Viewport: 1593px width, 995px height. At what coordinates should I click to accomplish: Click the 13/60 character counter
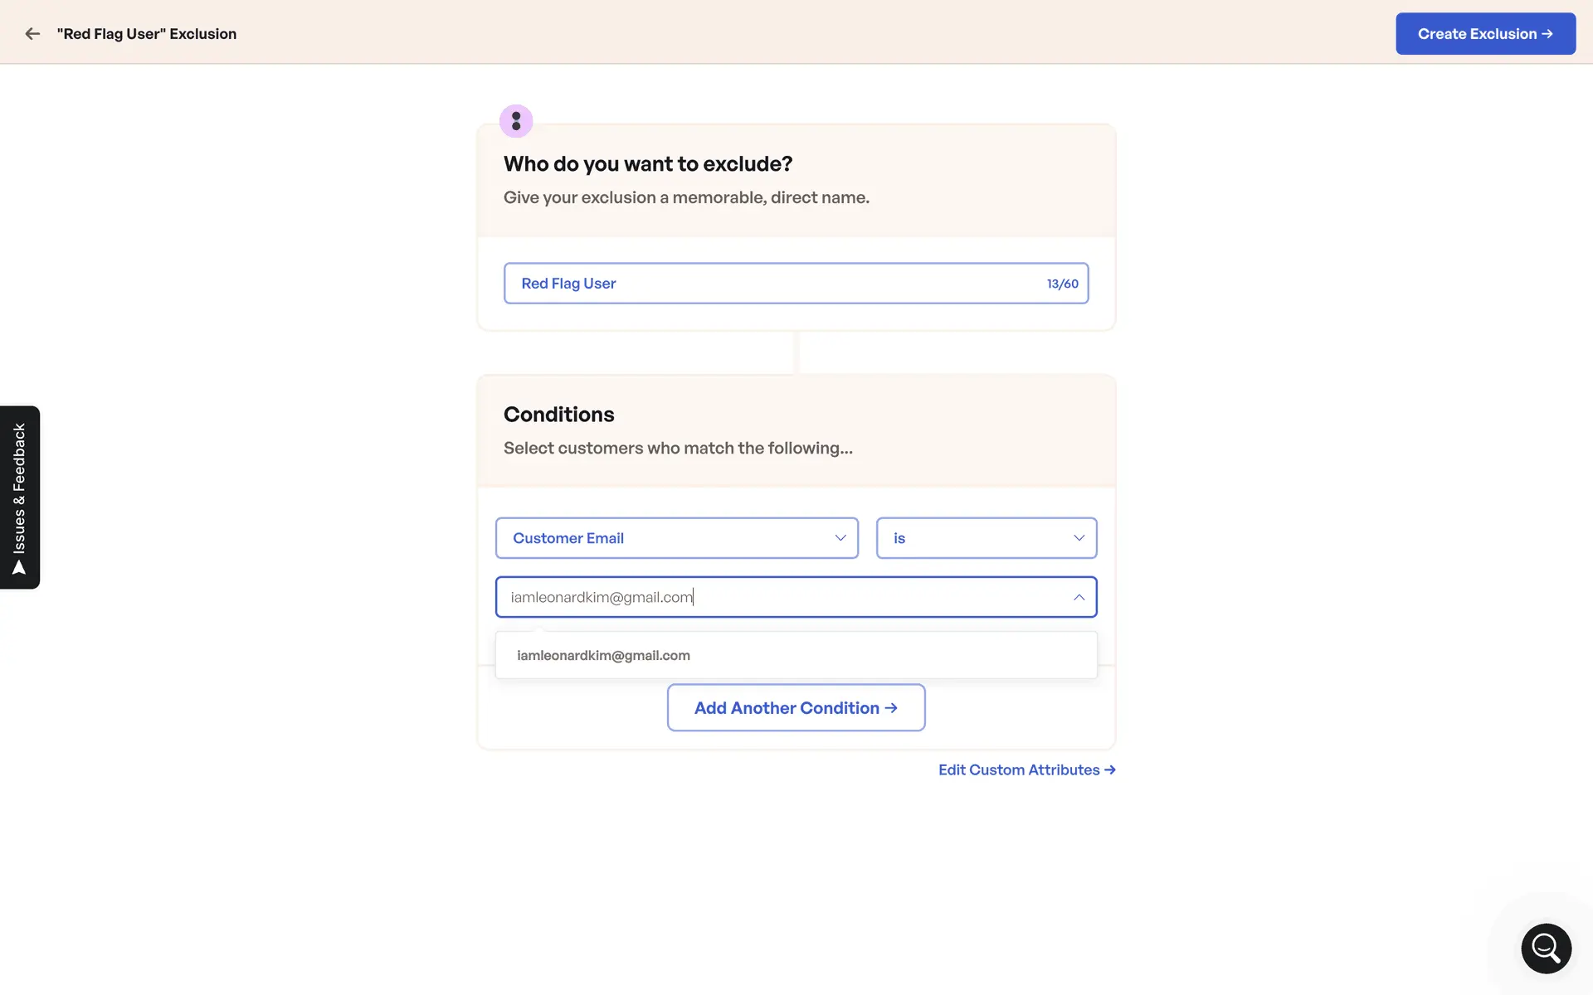click(x=1062, y=284)
